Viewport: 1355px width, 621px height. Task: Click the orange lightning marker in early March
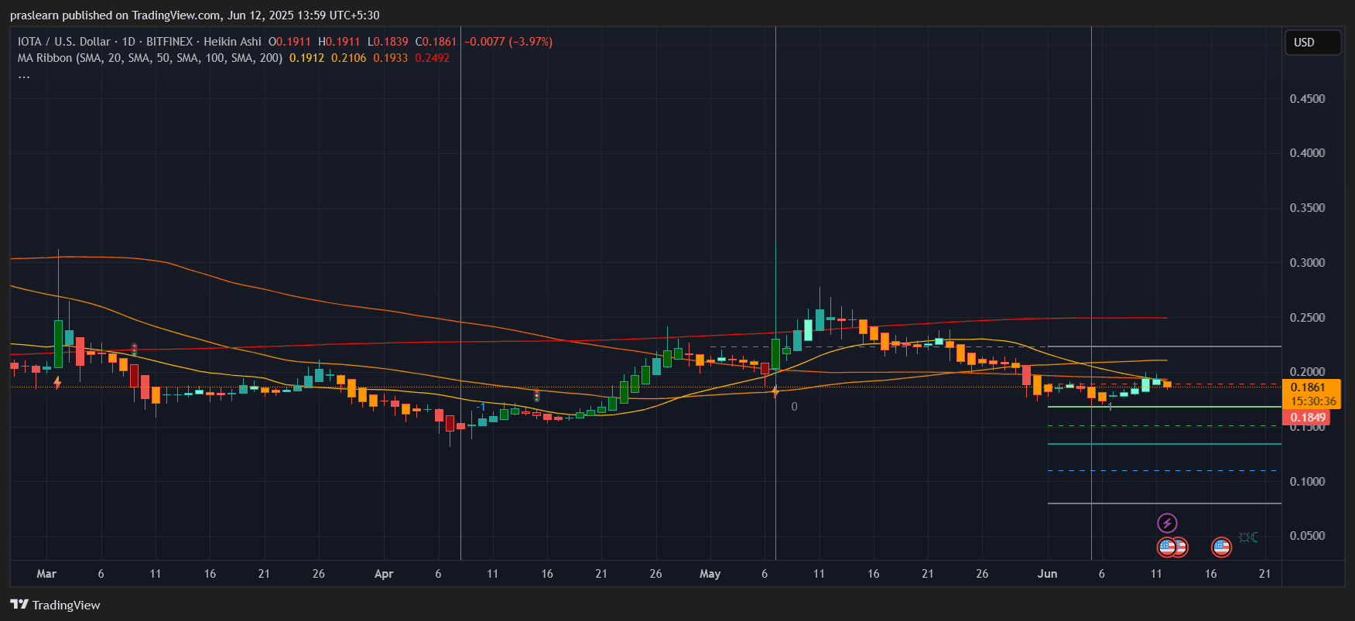tap(57, 382)
